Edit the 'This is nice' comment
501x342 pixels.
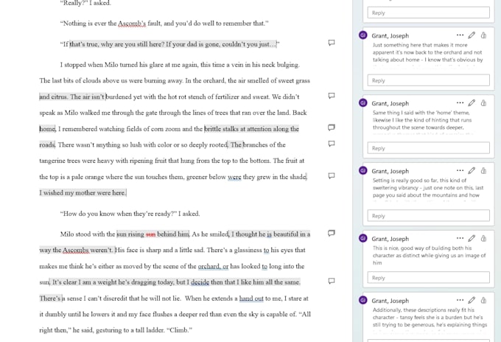(x=472, y=238)
